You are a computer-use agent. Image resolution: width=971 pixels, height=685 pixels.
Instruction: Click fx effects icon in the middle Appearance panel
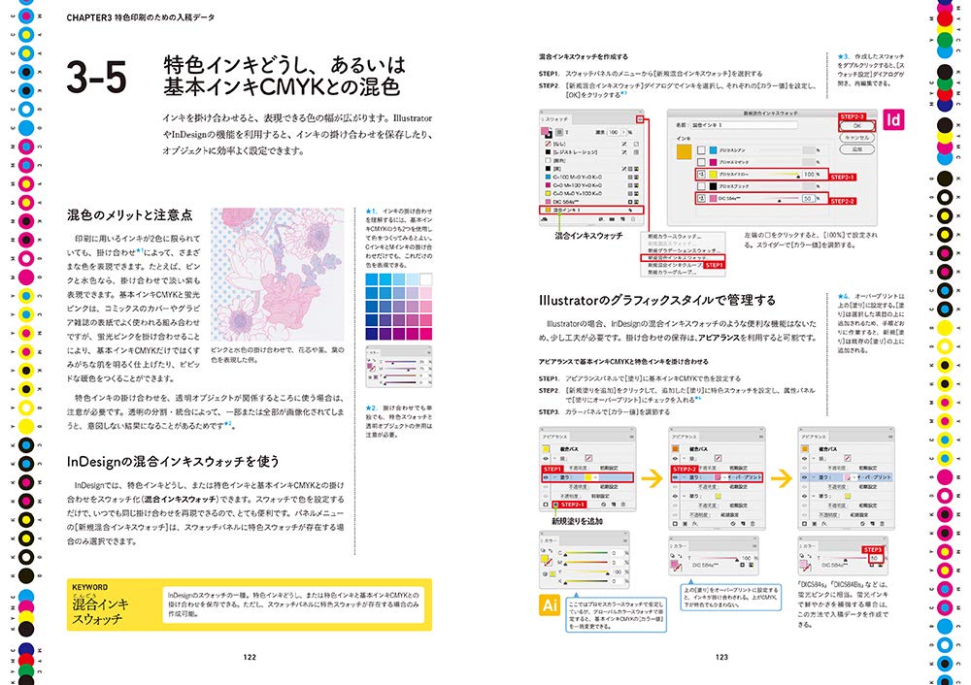694,524
